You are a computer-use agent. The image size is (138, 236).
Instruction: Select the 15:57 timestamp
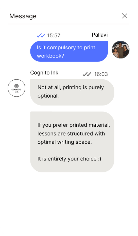(x=54, y=36)
